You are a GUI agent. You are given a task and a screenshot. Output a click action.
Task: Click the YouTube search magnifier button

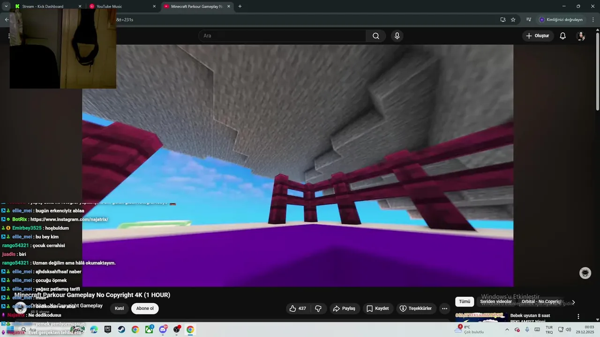pos(376,36)
